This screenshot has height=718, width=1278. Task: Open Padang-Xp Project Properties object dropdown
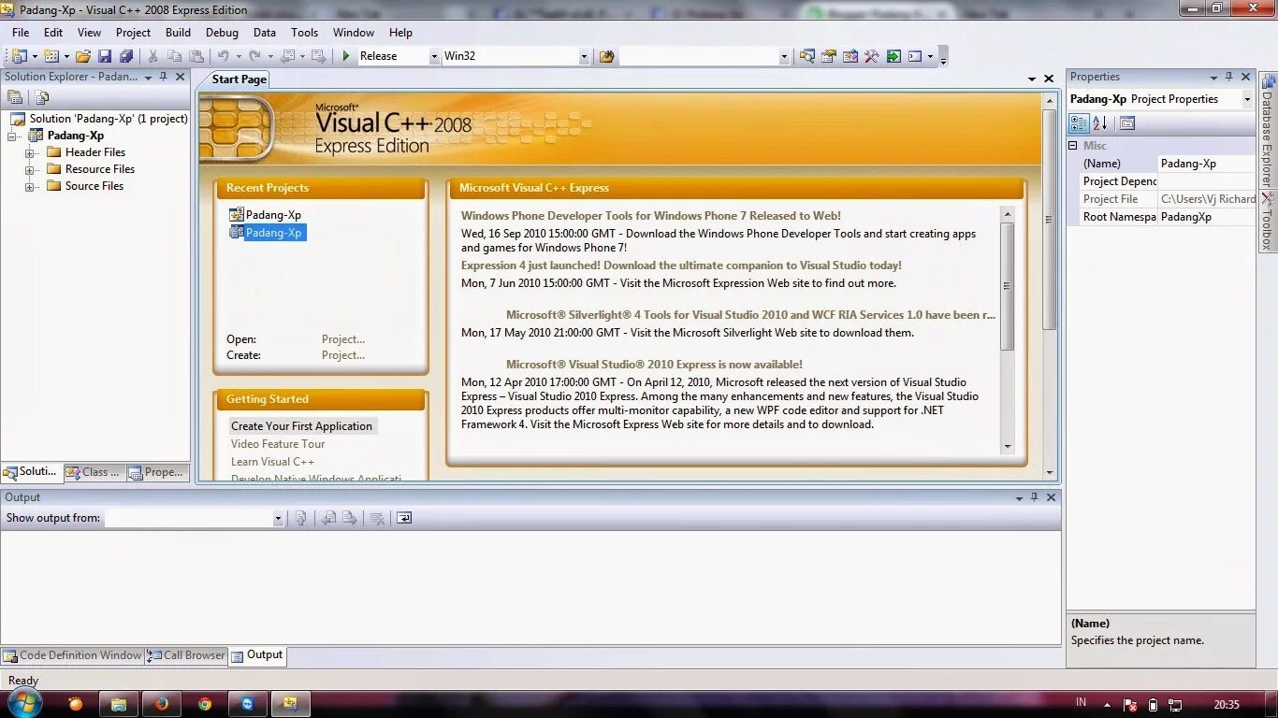coord(1247,99)
